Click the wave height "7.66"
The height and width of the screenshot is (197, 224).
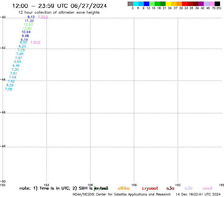[20, 54]
